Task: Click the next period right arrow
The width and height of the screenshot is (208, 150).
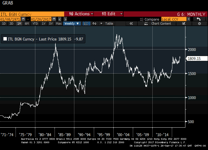Action: coord(65,19)
